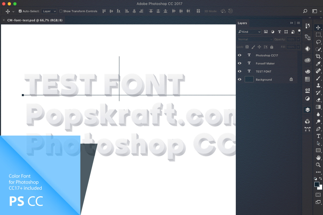Select the Clone Stamp tool
The image size is (323, 215).
tap(318, 85)
